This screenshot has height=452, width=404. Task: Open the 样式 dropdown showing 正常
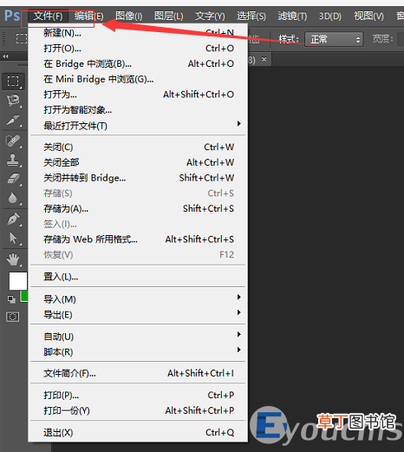(334, 39)
